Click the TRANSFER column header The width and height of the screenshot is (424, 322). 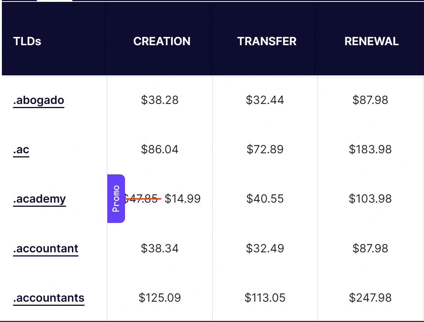point(267,41)
